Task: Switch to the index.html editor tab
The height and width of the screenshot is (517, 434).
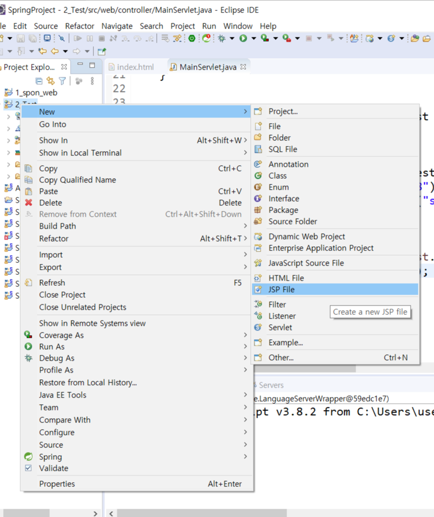Action: 135,67
